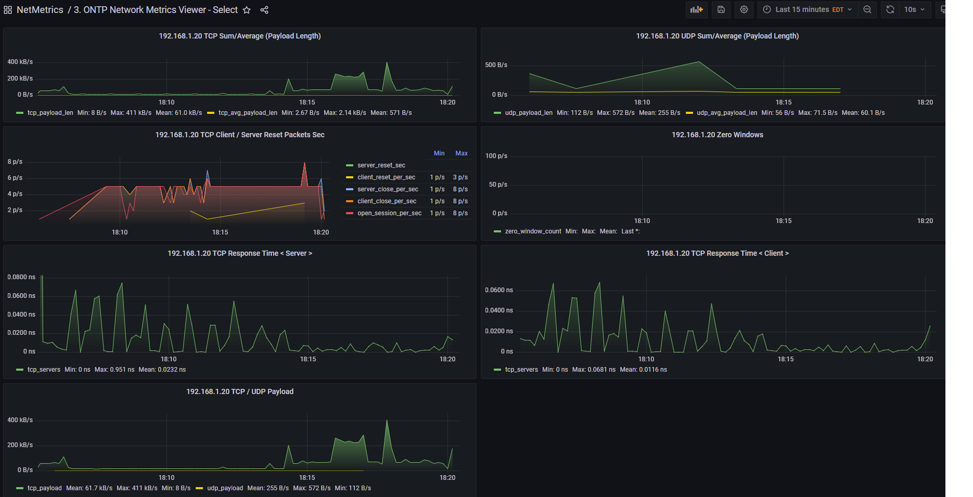
Task: Open TCP Client / Server Reset panel menu
Action: point(240,135)
